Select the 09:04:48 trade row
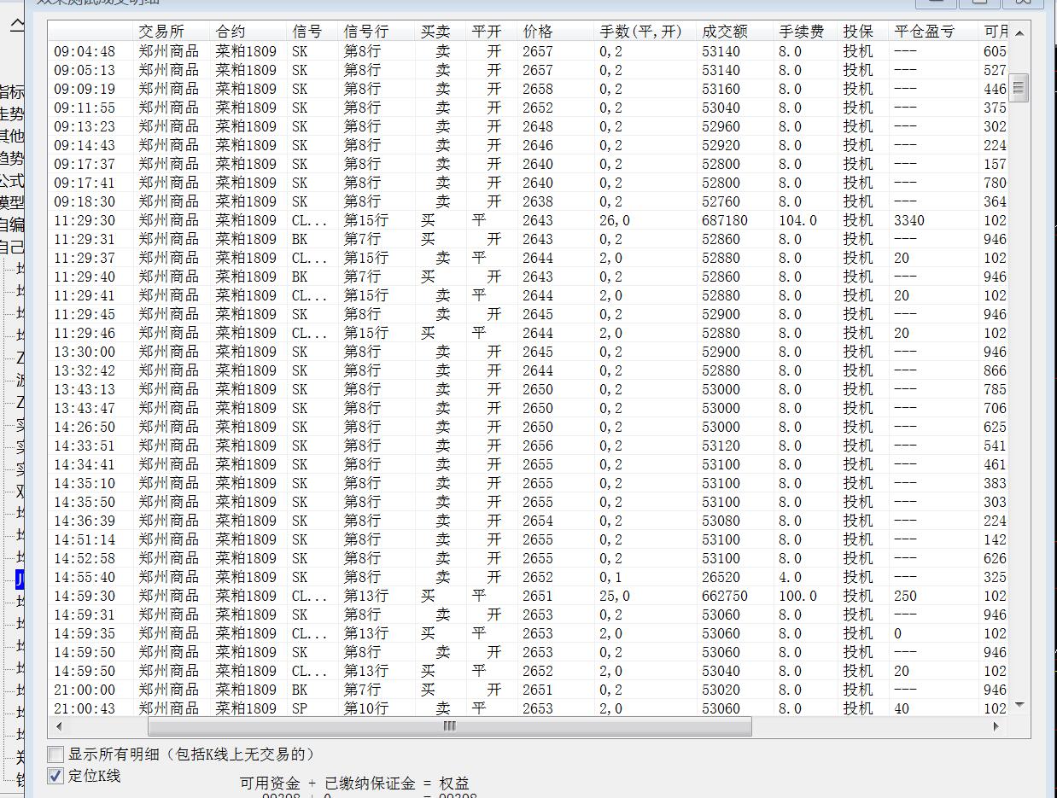The height and width of the screenshot is (798, 1057). [x=342, y=51]
